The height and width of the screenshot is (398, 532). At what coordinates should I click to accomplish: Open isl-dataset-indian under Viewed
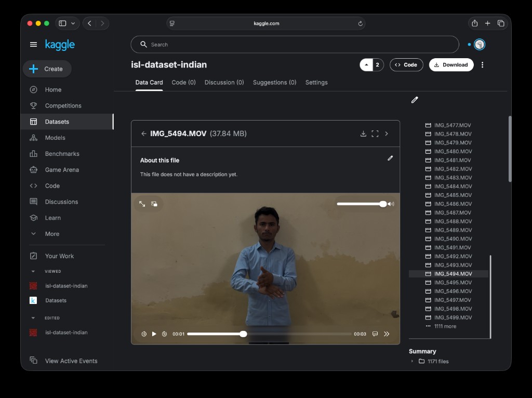(x=66, y=286)
